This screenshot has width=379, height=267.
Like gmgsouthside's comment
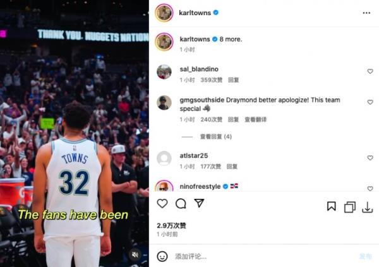coord(370,102)
